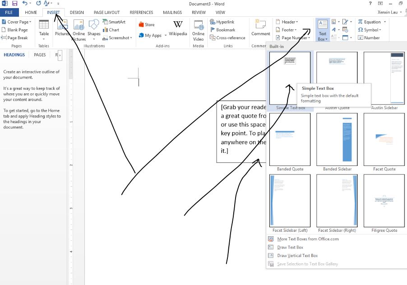This screenshot has height=285, width=407.
Task: Expand the Cover Page dropdown
Action: click(x=17, y=22)
